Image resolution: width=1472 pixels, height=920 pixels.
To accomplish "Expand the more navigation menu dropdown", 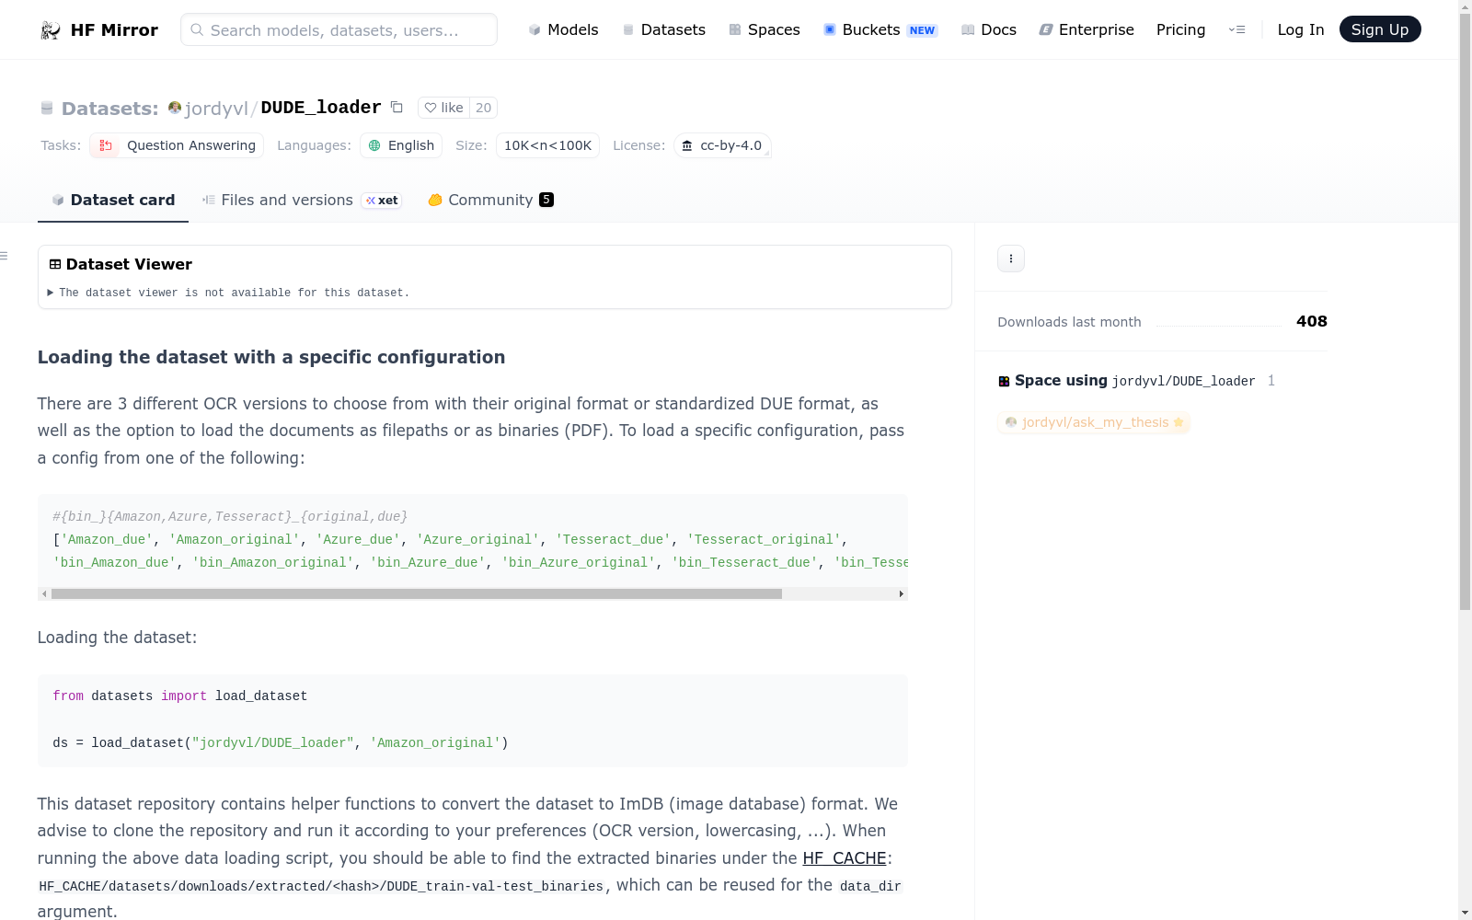I will (x=1237, y=29).
